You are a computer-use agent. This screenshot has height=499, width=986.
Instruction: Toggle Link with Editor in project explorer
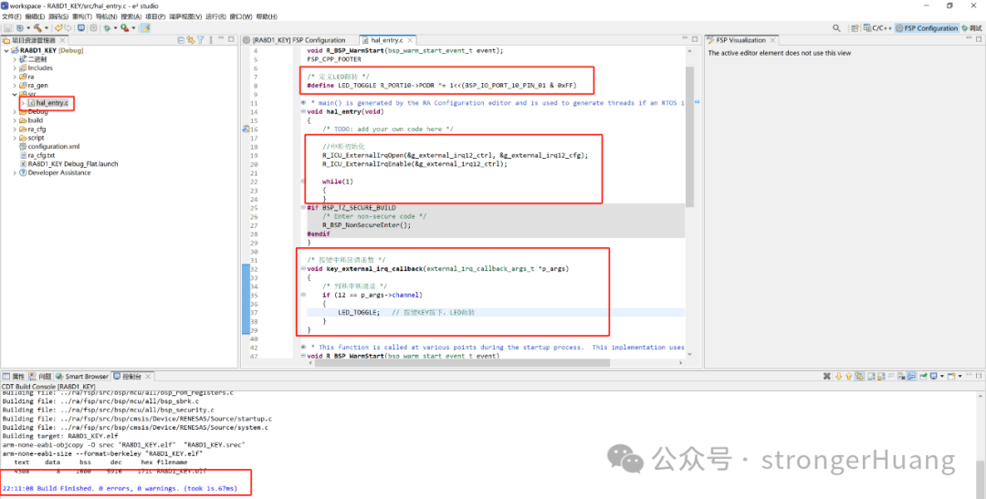pos(191,39)
